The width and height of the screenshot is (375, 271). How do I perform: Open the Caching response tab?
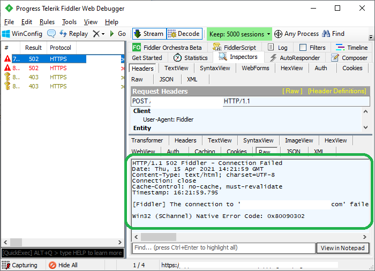tap(205, 151)
